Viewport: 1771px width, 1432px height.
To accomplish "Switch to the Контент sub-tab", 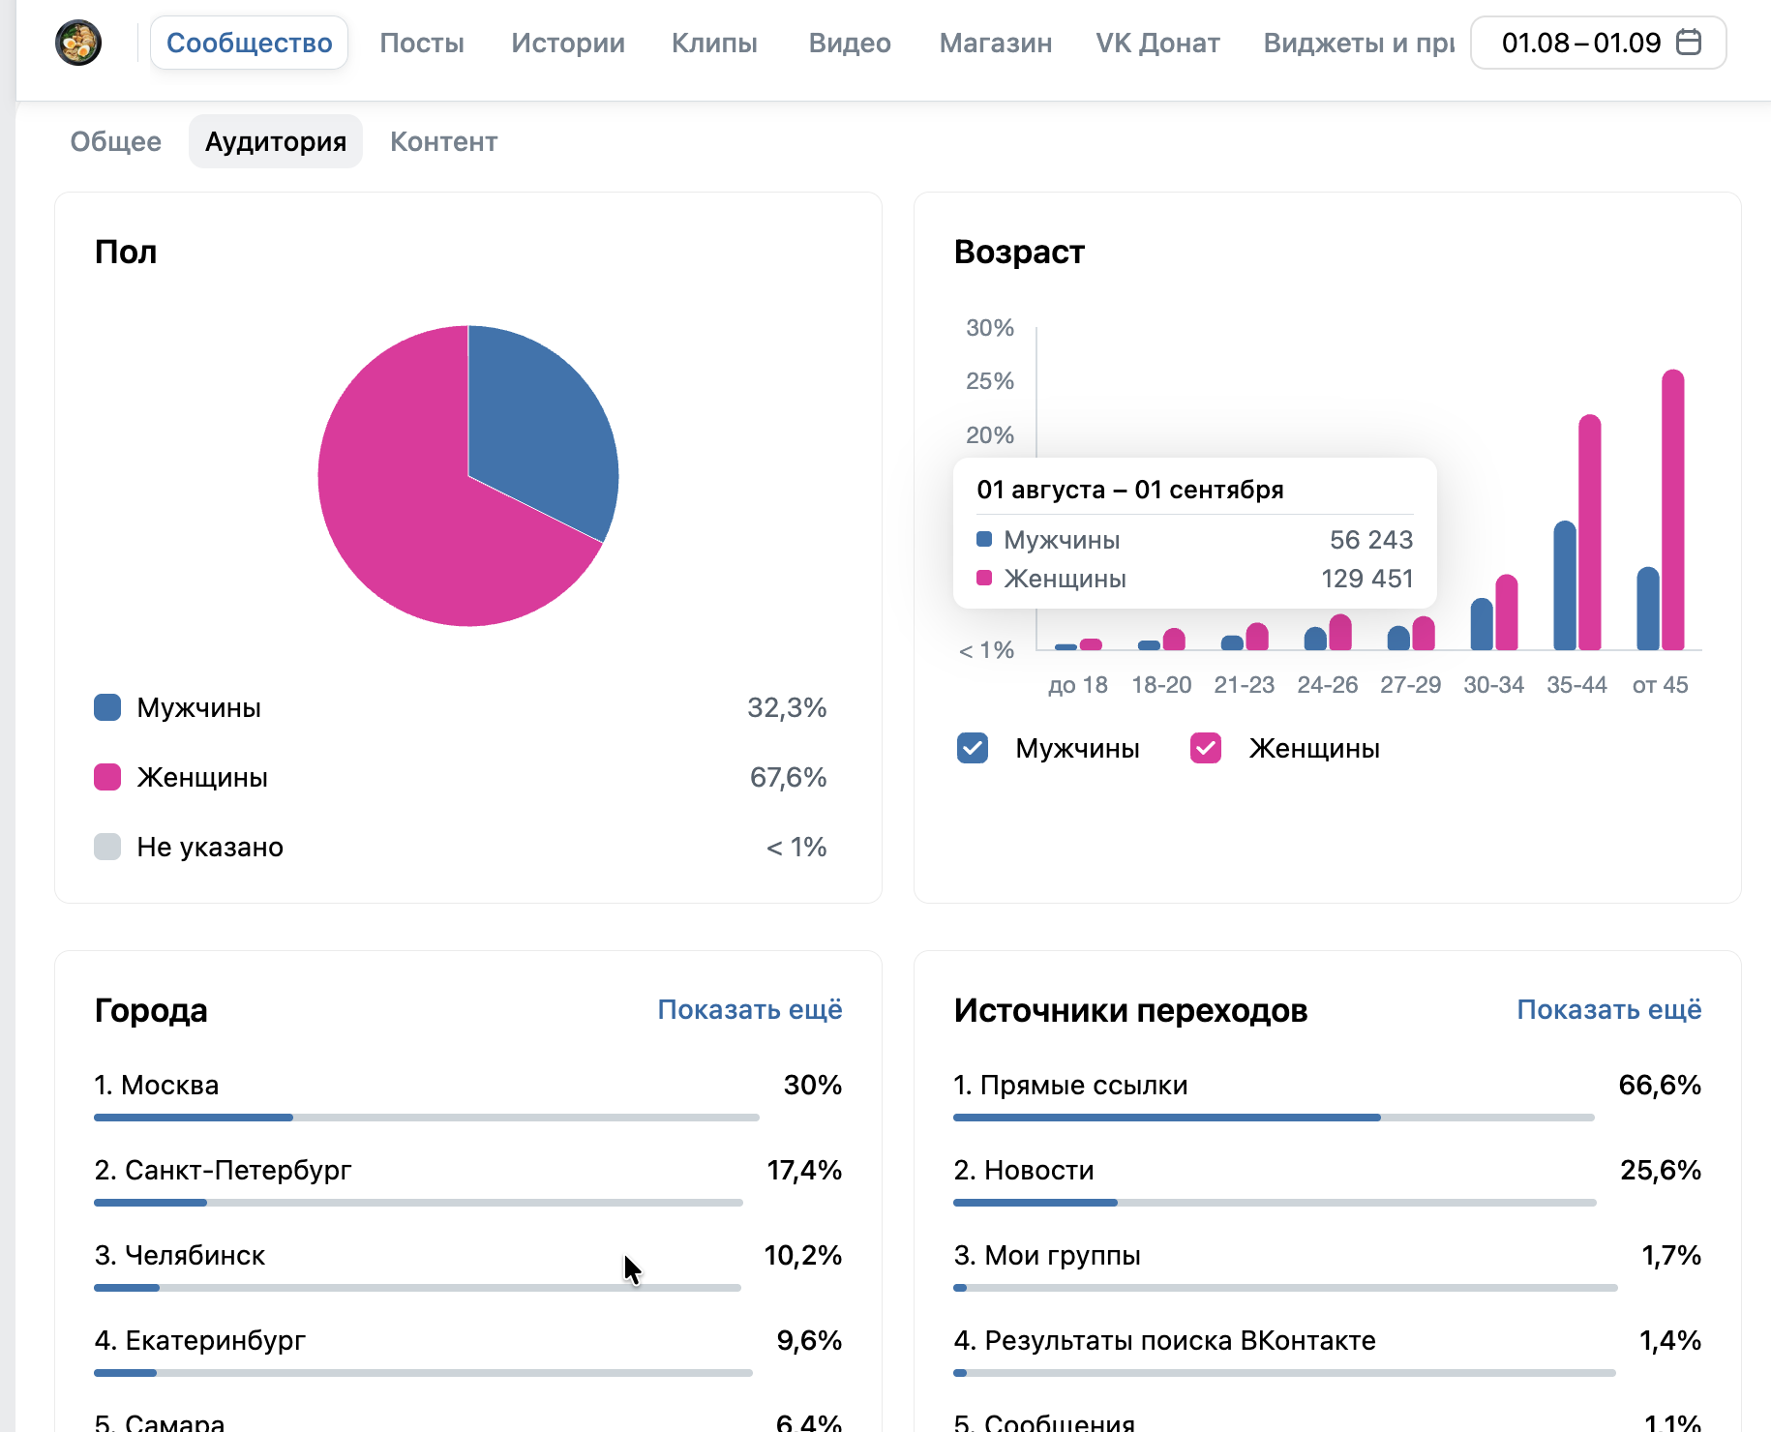I will [x=444, y=141].
